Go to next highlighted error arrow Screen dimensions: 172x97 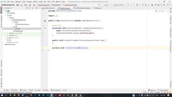tap(168, 11)
